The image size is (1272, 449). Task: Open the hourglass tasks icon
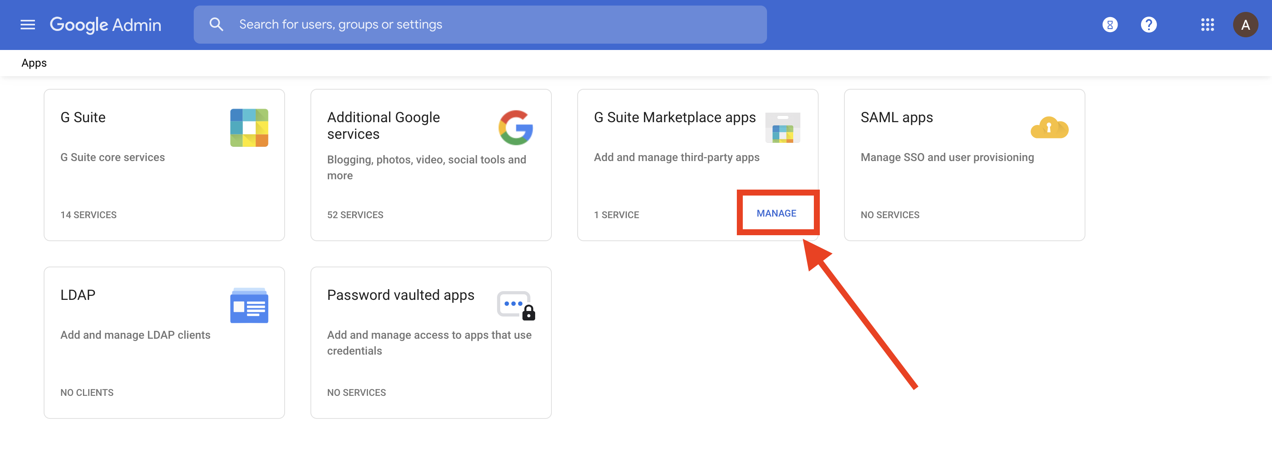point(1110,25)
